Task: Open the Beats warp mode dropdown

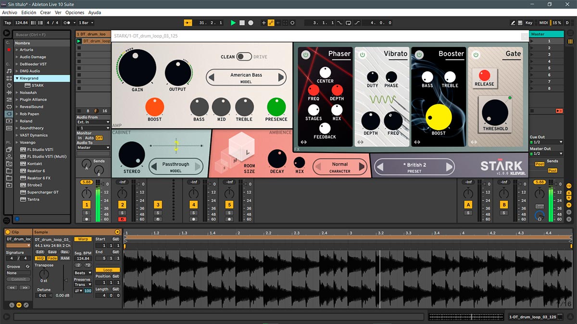Action: tap(82, 273)
